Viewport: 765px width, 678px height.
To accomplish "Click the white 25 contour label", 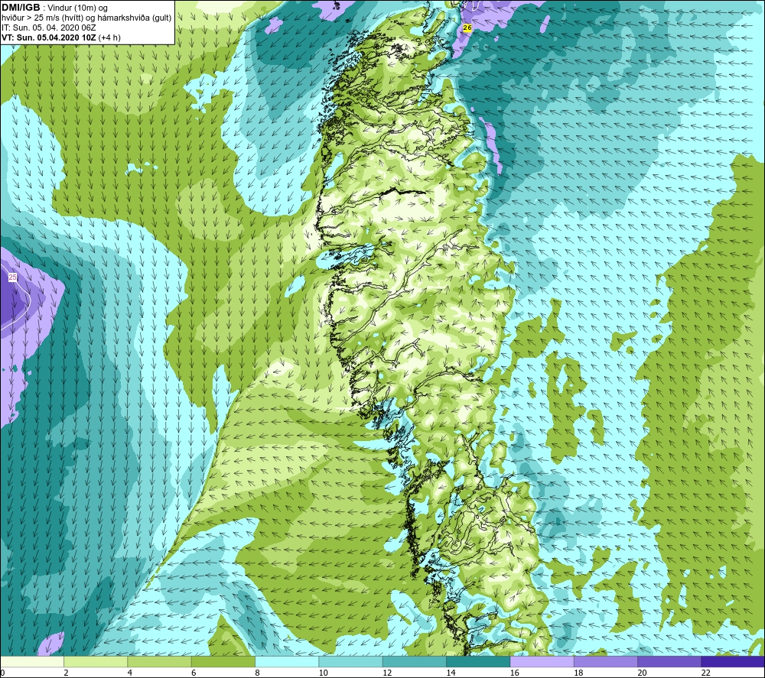I will (x=13, y=277).
